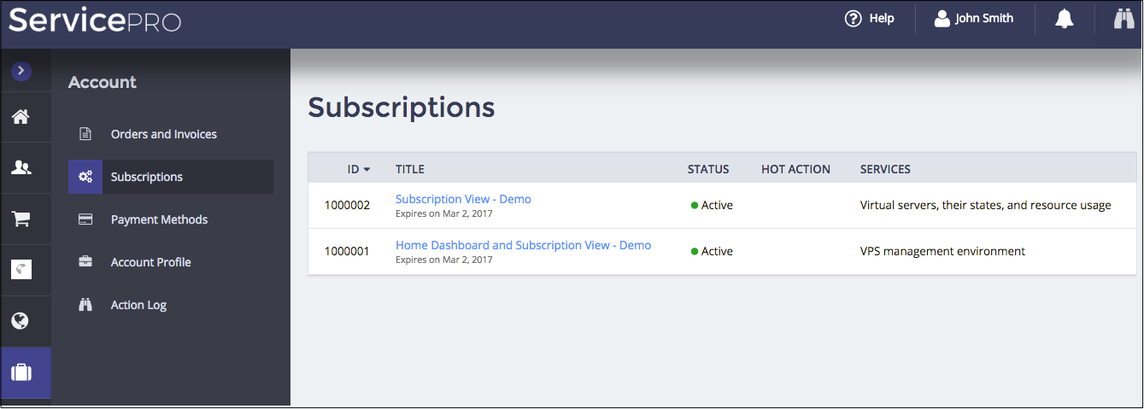Screen dimensions: 1144x409
Task: Open the globe icon in left rail
Action: (x=21, y=321)
